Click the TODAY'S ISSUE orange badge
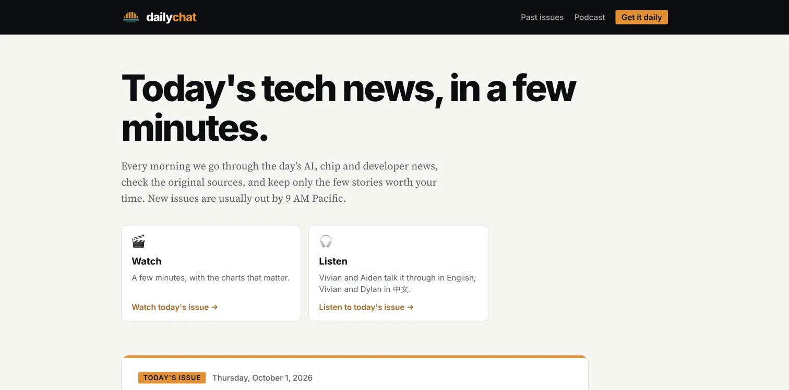The image size is (789, 390). click(x=172, y=377)
